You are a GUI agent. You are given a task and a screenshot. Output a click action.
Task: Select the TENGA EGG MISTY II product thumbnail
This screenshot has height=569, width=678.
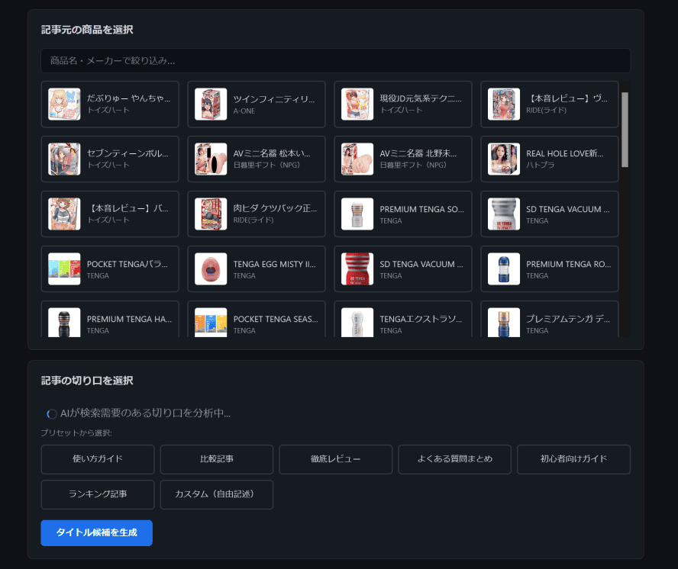click(x=211, y=269)
